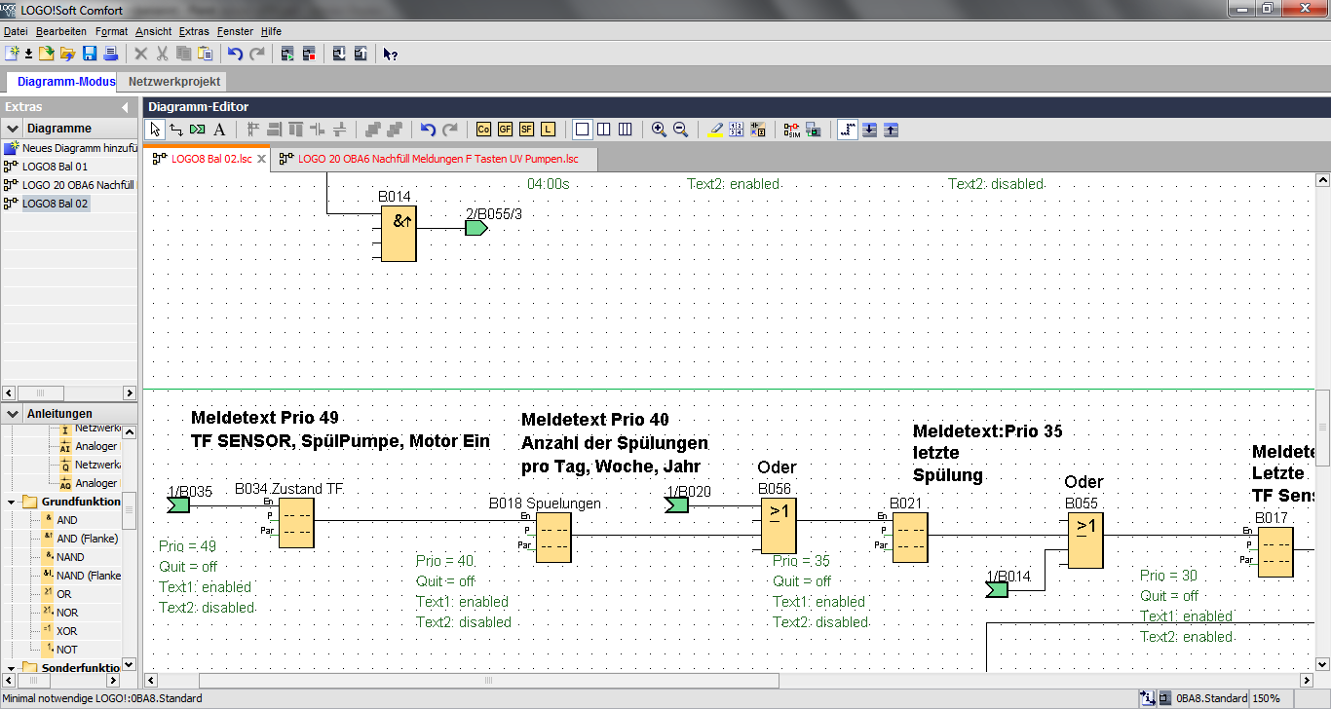
Task: Switch to the Netzwerkprojekt tab
Action: coord(175,82)
